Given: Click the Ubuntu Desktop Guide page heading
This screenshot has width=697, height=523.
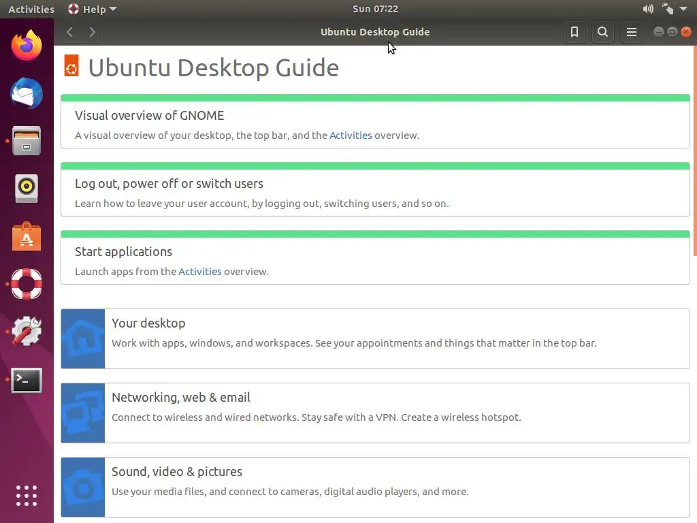Looking at the screenshot, I should click(x=213, y=68).
